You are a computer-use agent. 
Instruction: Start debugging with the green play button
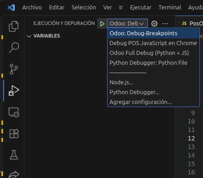tap(102, 24)
